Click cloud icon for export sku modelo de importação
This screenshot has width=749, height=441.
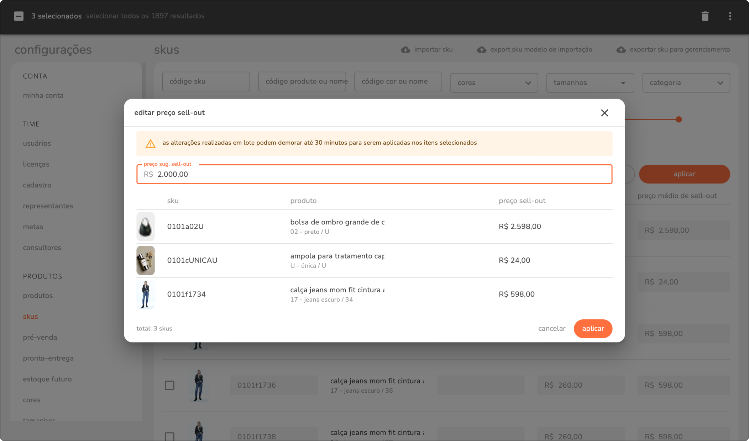click(482, 50)
